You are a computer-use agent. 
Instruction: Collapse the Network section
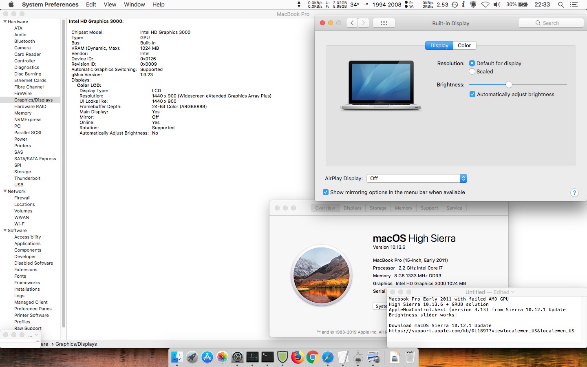5,191
